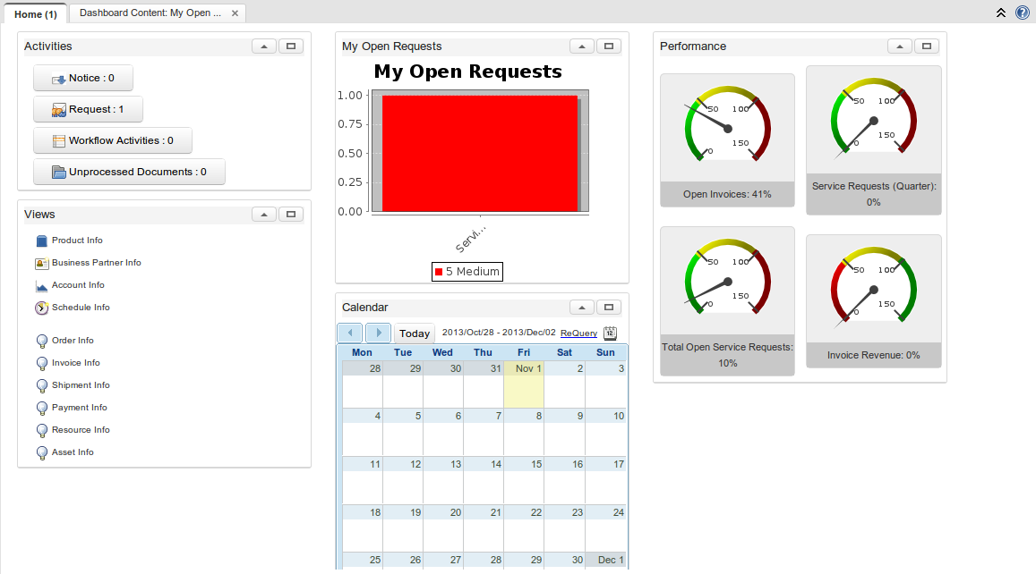Viewport: 1036px width, 574px height.
Task: Select the Dashboard Content tab
Action: coord(148,13)
